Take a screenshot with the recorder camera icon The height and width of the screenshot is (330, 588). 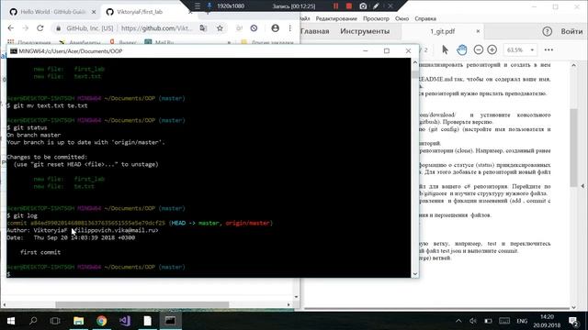pyautogui.click(x=363, y=6)
